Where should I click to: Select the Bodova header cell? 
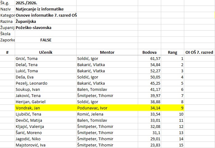[149, 52]
